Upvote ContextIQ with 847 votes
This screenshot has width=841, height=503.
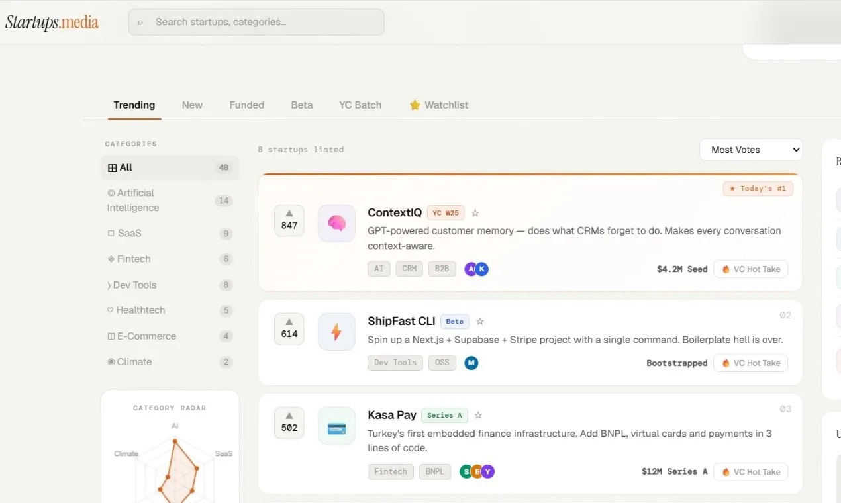(289, 220)
